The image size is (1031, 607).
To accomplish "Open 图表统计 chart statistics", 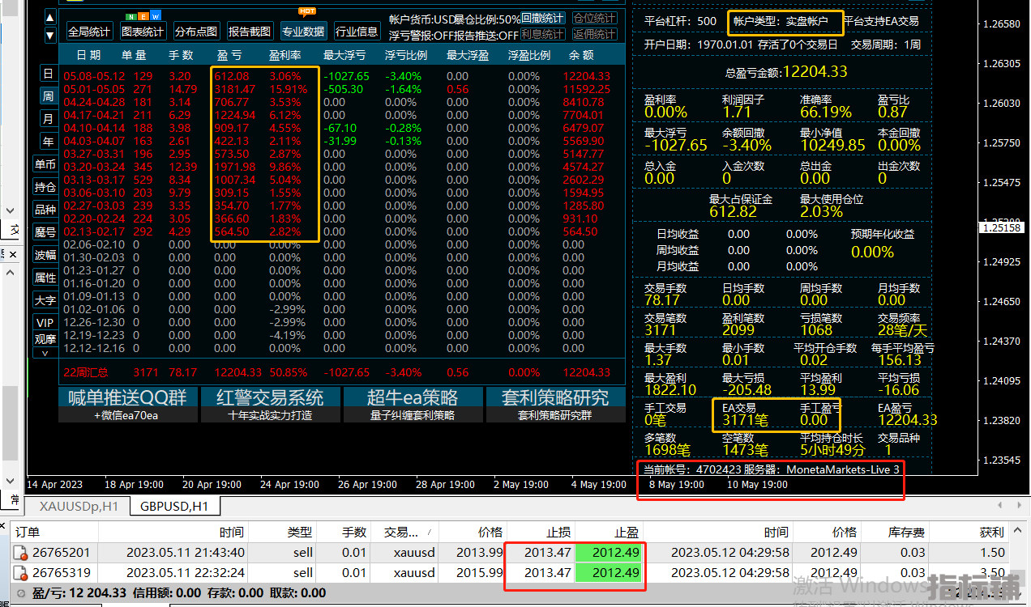I will pyautogui.click(x=143, y=32).
